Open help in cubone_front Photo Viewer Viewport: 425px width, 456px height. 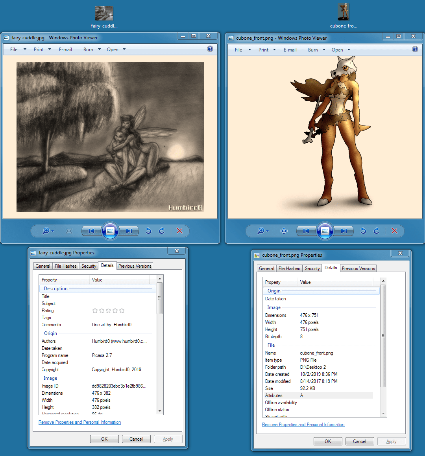(415, 49)
